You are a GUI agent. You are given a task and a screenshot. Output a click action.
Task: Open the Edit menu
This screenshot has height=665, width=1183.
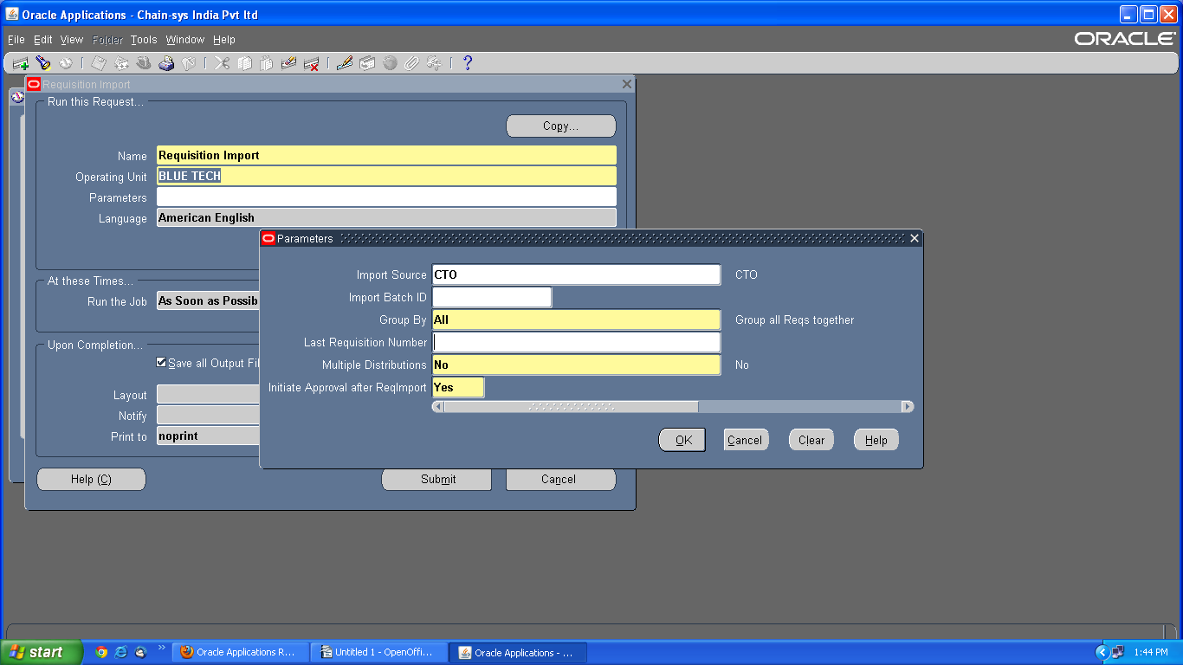[x=43, y=40]
